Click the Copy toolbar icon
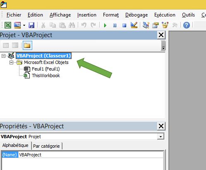Screen dimensions: 206x170 [53, 25]
